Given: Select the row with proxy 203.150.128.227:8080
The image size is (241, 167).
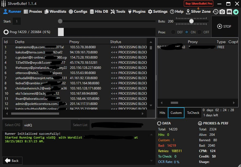Looking at the screenshot, I should point(75,68).
